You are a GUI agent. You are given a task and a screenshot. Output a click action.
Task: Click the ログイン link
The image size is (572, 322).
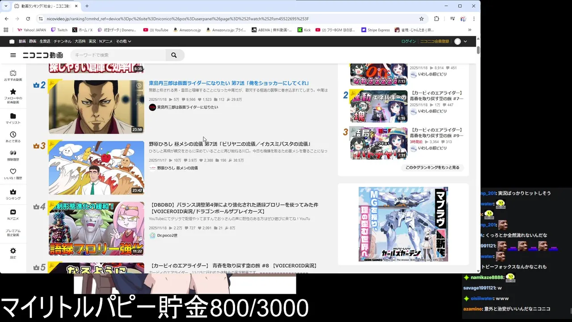pos(408,41)
